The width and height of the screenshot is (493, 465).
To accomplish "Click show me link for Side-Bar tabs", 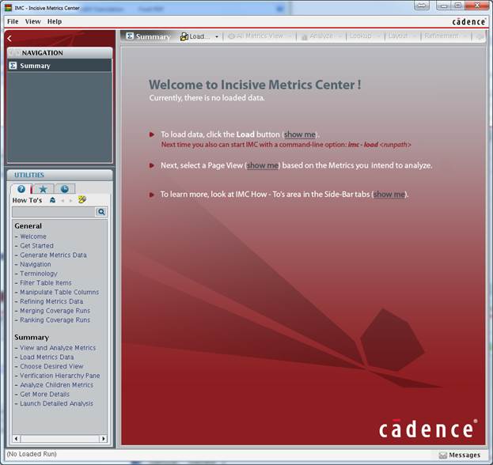I will point(389,195).
